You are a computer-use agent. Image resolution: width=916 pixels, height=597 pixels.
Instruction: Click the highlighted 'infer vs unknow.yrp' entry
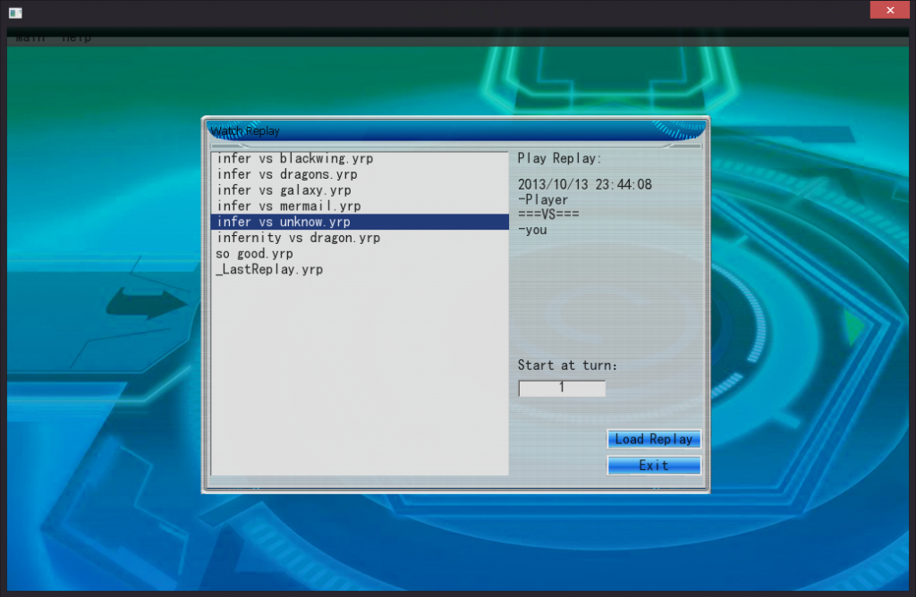tap(284, 222)
